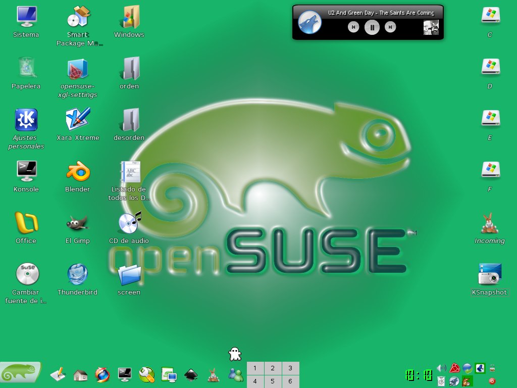Launch terminal from the panel
517x388 pixels.
[x=125, y=375]
